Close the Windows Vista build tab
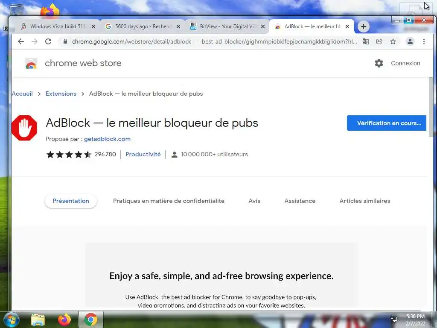Image resolution: width=437 pixels, height=328 pixels. [x=93, y=26]
